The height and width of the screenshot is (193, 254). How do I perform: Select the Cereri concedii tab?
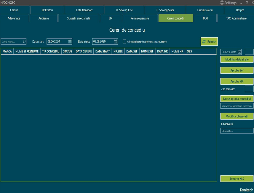coord(176,18)
